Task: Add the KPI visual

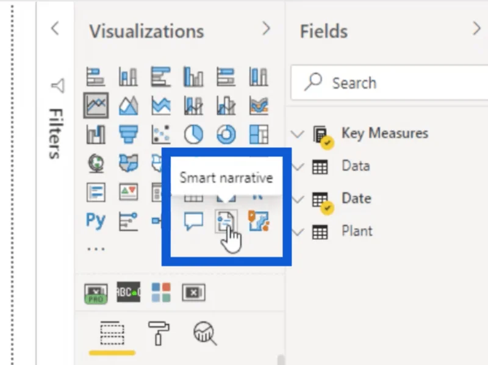Action: click(x=128, y=192)
